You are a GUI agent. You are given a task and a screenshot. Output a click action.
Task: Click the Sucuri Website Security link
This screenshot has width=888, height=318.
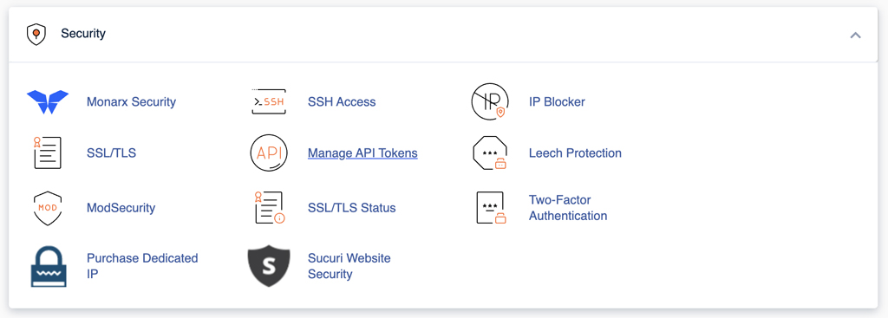(x=349, y=266)
